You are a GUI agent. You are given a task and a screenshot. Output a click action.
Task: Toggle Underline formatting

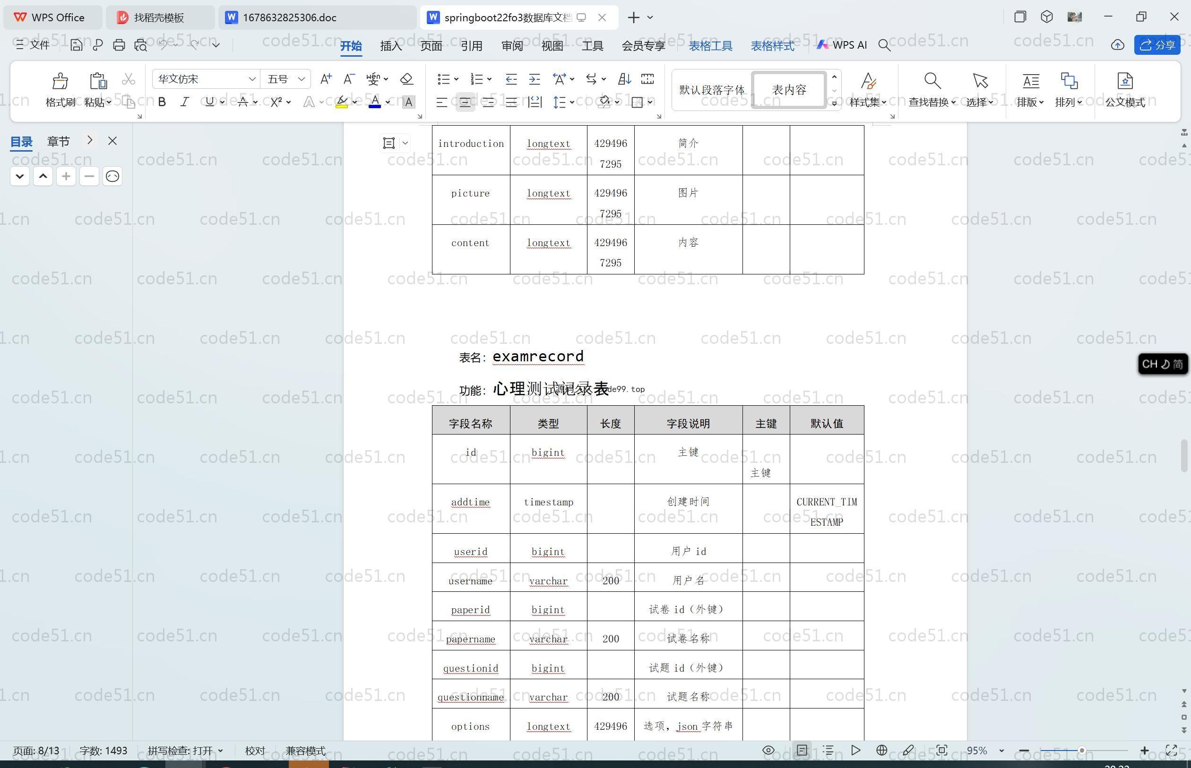click(x=209, y=102)
